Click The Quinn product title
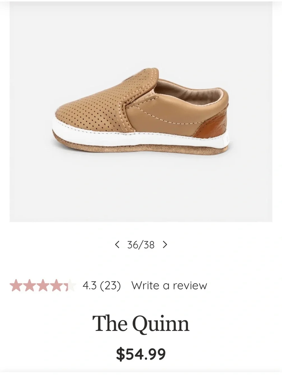The image size is (282, 376). (141, 324)
